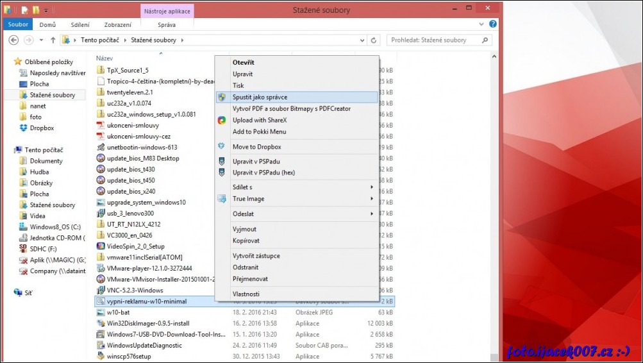Open Windows8_OS (C:) drive in navigation pane
643x363 pixels.
55,227
